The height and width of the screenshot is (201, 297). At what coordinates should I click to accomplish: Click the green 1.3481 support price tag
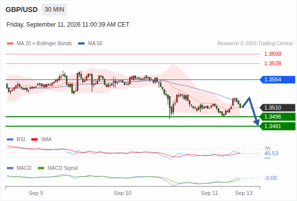point(277,126)
